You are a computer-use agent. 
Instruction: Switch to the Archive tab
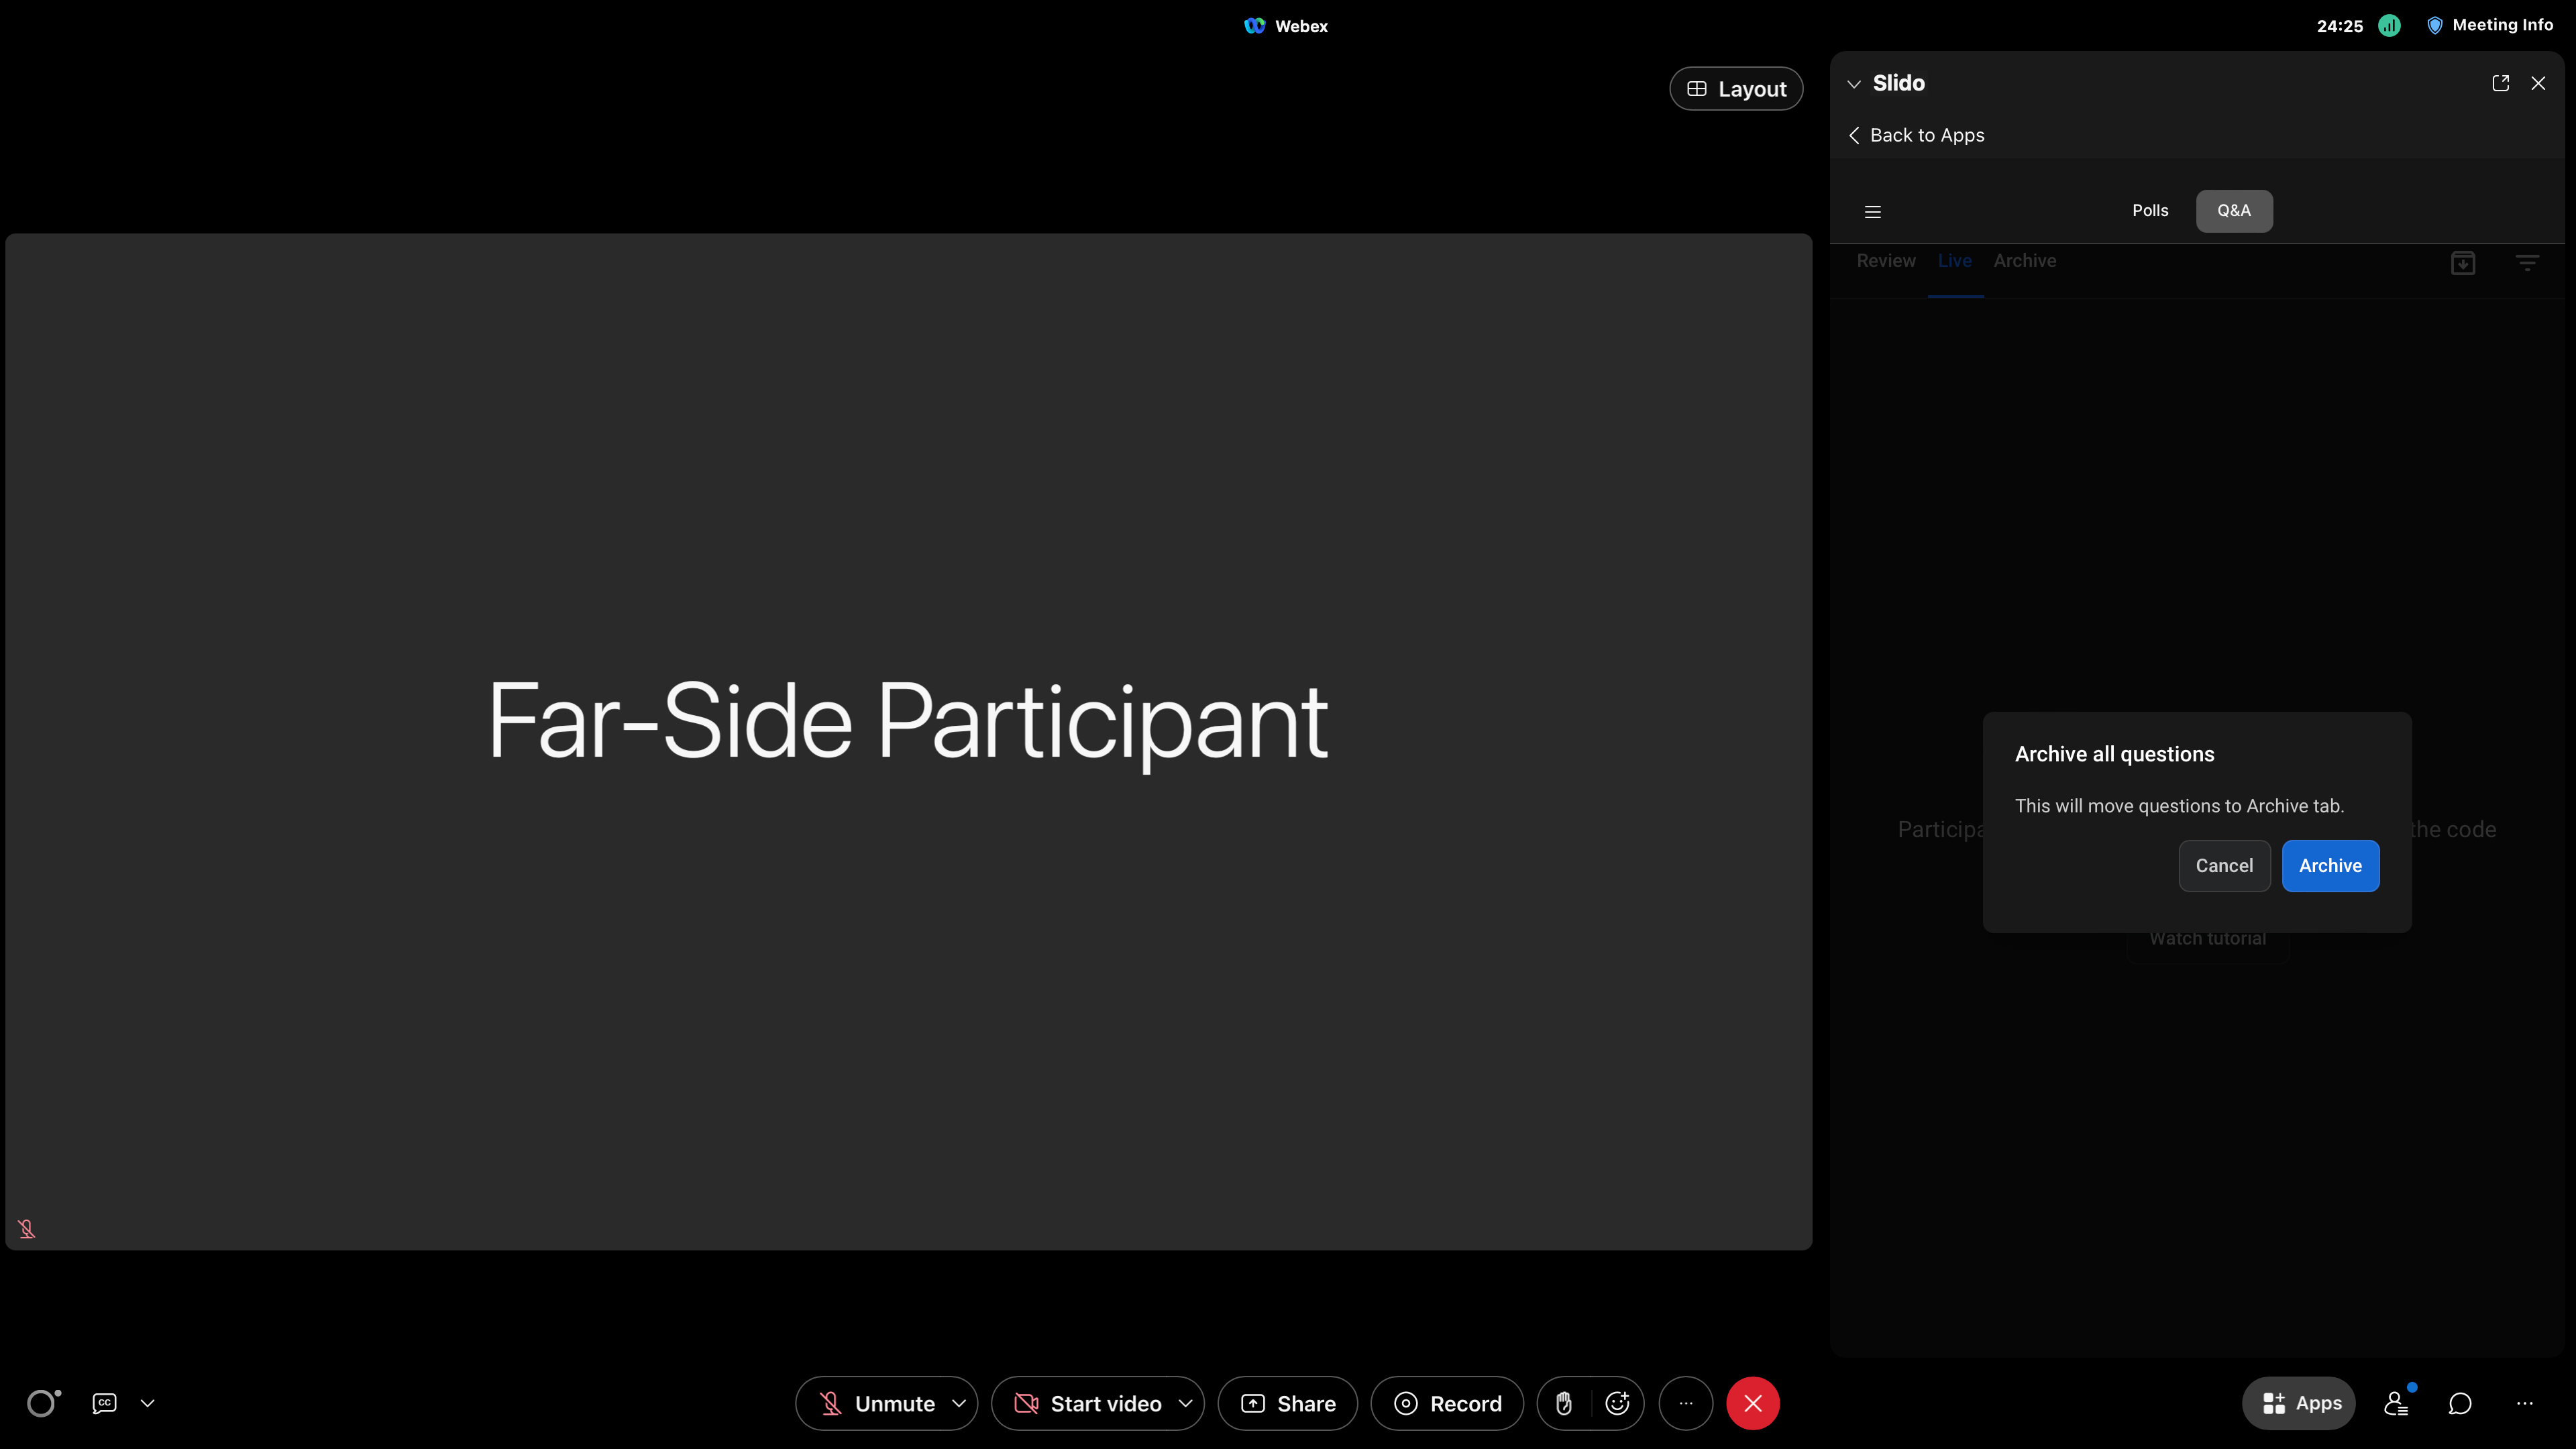click(2025, 261)
